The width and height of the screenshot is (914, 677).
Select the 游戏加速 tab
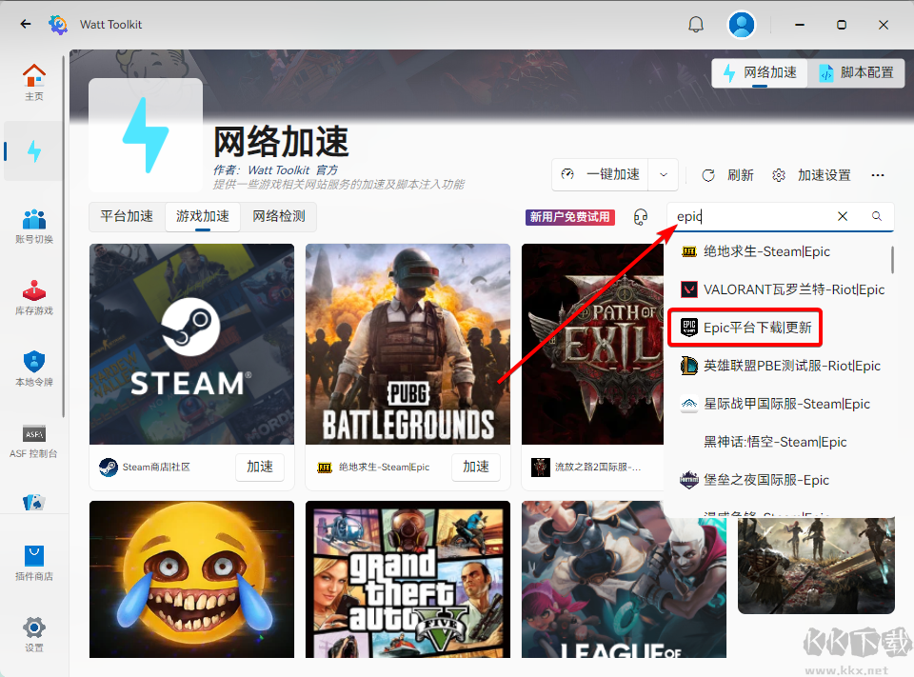[x=203, y=216]
